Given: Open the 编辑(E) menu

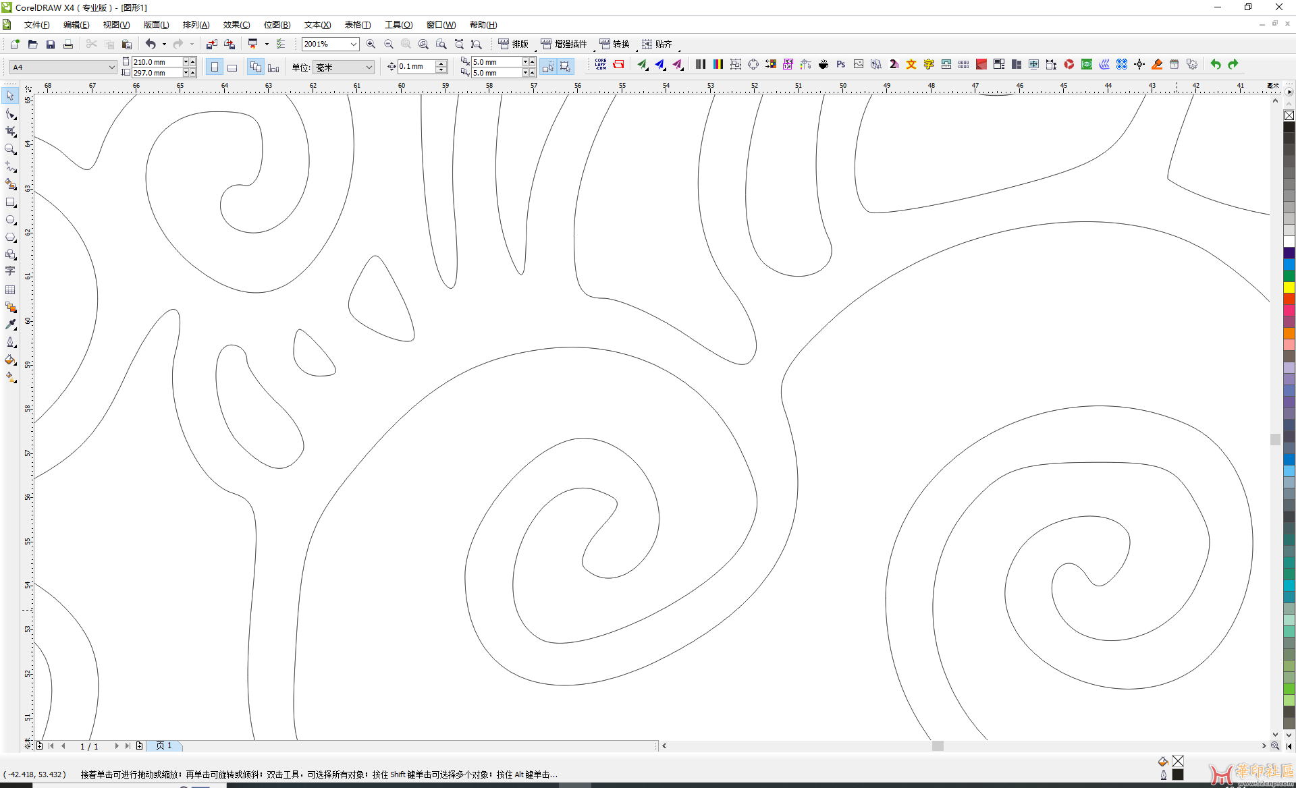Looking at the screenshot, I should [x=76, y=25].
